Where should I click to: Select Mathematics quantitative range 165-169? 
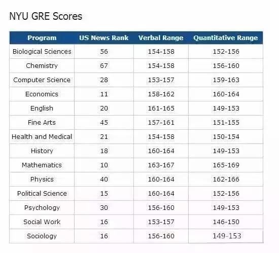click(226, 165)
